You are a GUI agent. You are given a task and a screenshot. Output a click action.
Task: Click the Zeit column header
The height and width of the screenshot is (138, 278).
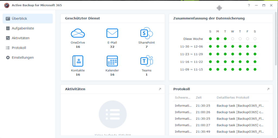pyautogui.click(x=199, y=98)
